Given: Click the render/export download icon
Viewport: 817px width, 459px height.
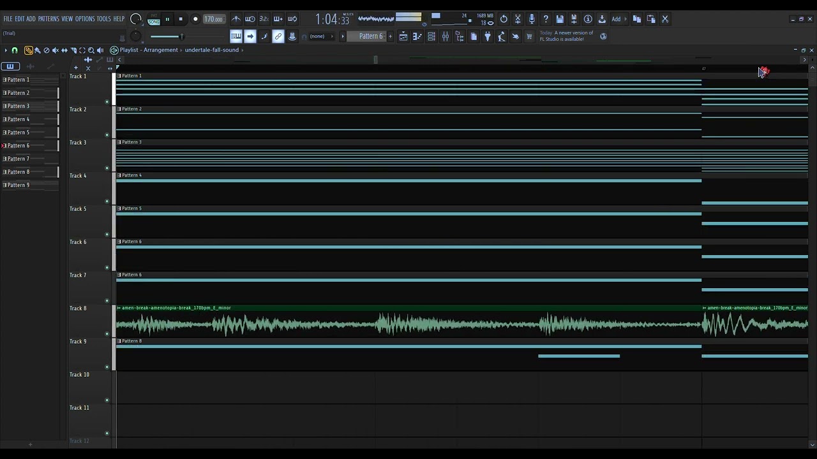Looking at the screenshot, I should (x=602, y=19).
